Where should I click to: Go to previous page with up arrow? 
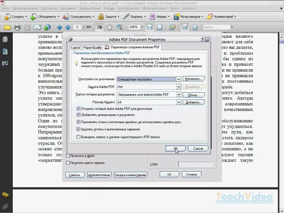59,27
